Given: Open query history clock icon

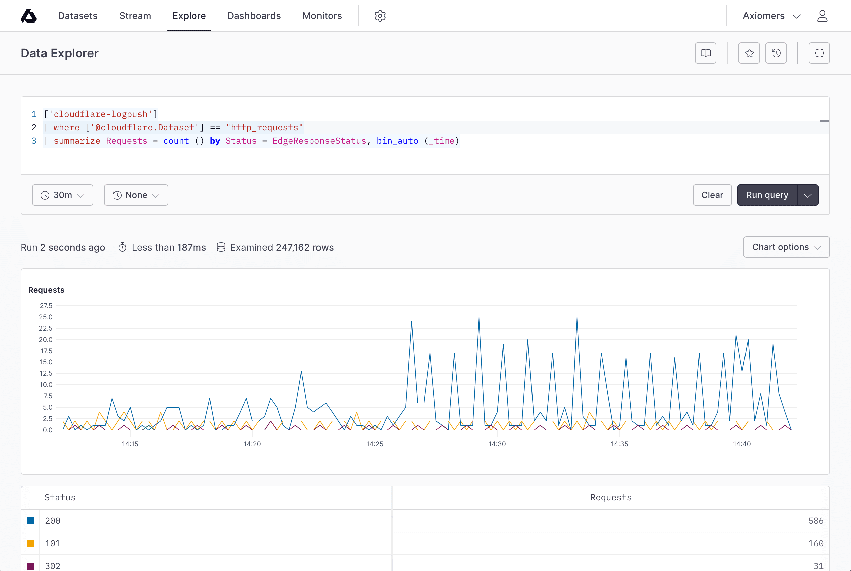Looking at the screenshot, I should (x=776, y=53).
